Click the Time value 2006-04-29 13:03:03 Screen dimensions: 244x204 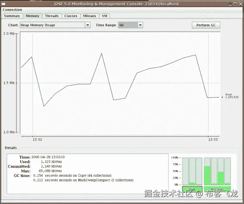(48, 157)
